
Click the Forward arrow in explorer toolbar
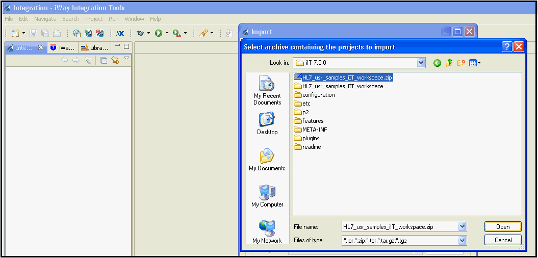click(x=76, y=60)
